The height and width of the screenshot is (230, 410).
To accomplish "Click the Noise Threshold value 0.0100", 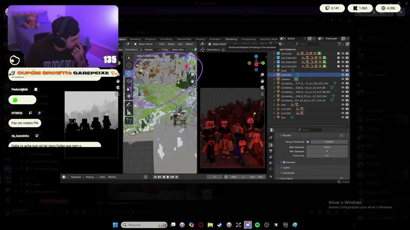I will (x=329, y=142).
